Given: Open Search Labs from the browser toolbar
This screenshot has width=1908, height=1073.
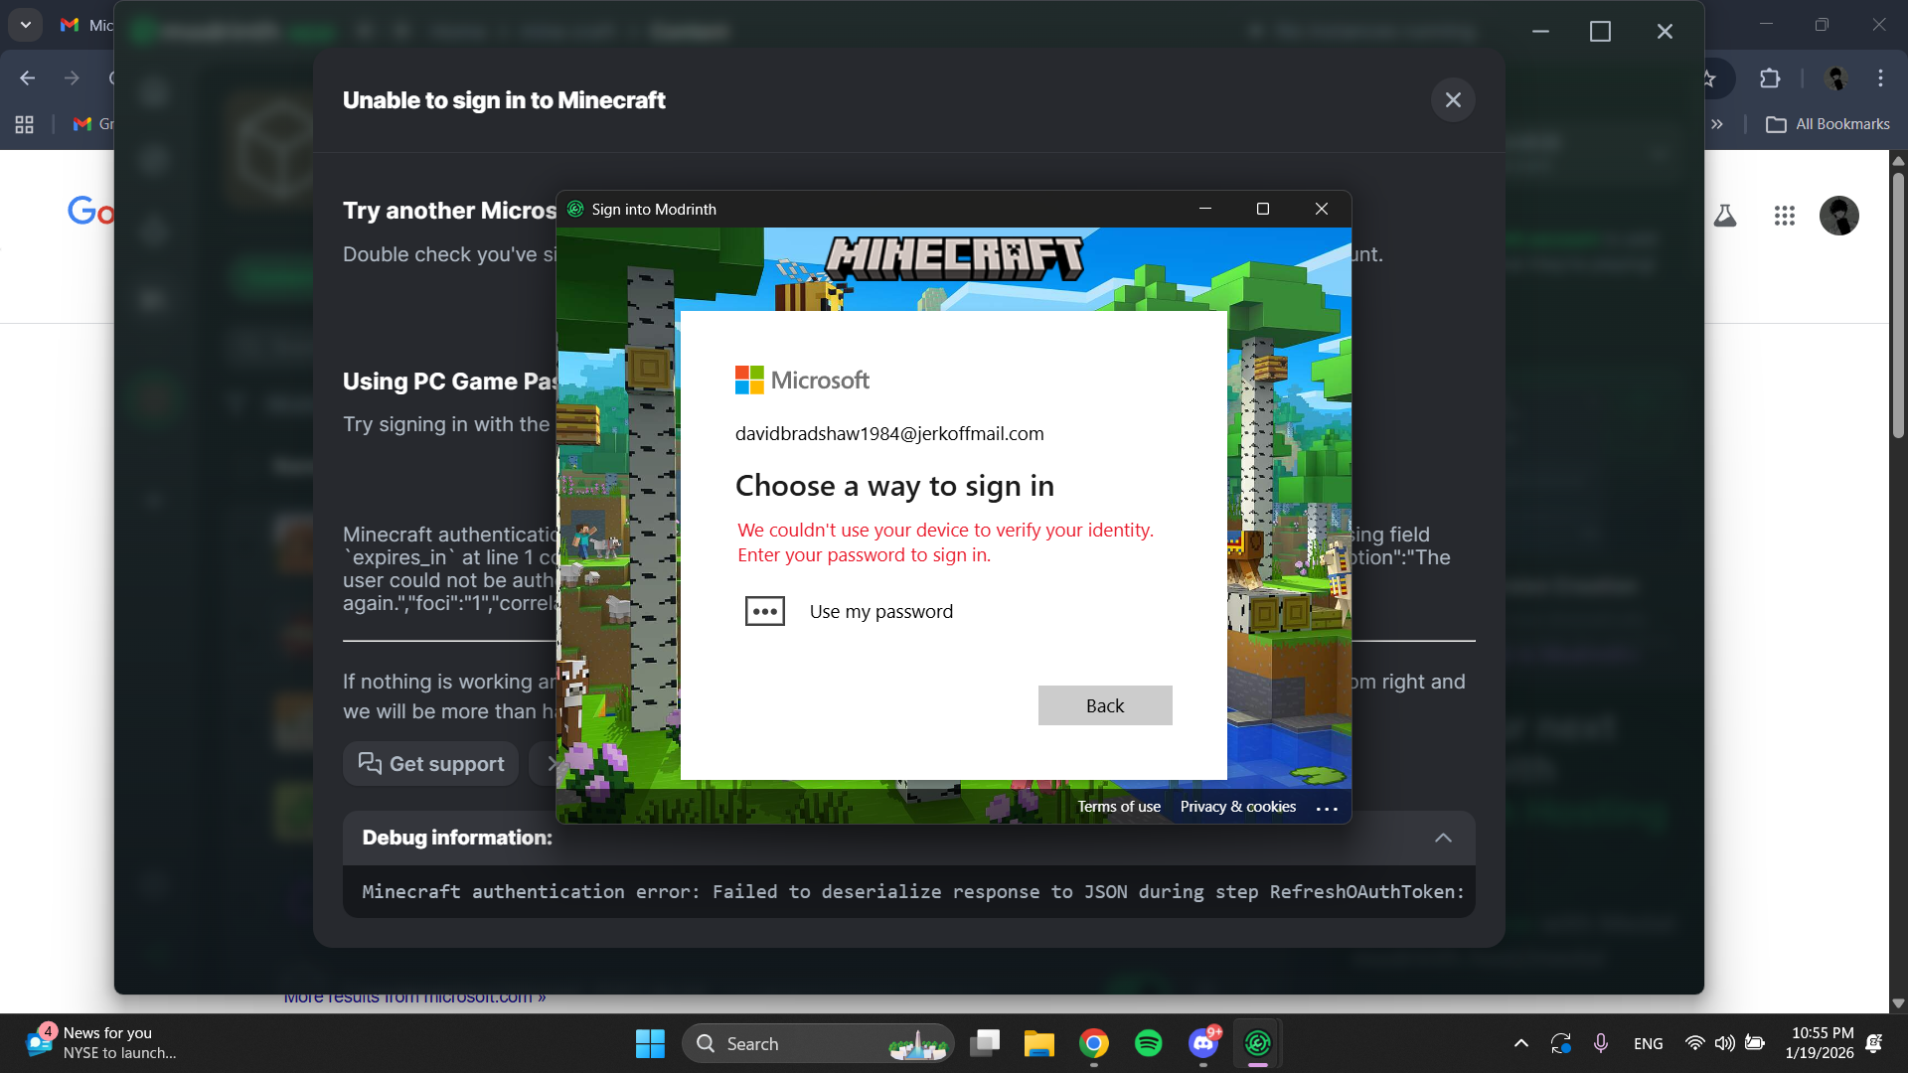Looking at the screenshot, I should click(1725, 216).
